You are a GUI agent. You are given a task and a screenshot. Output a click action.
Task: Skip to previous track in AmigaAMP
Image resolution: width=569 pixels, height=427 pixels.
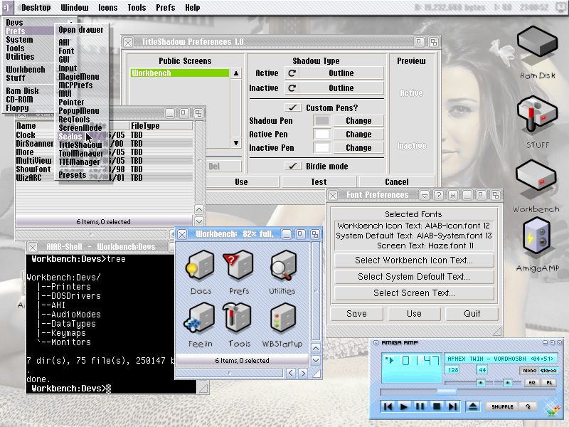(388, 406)
